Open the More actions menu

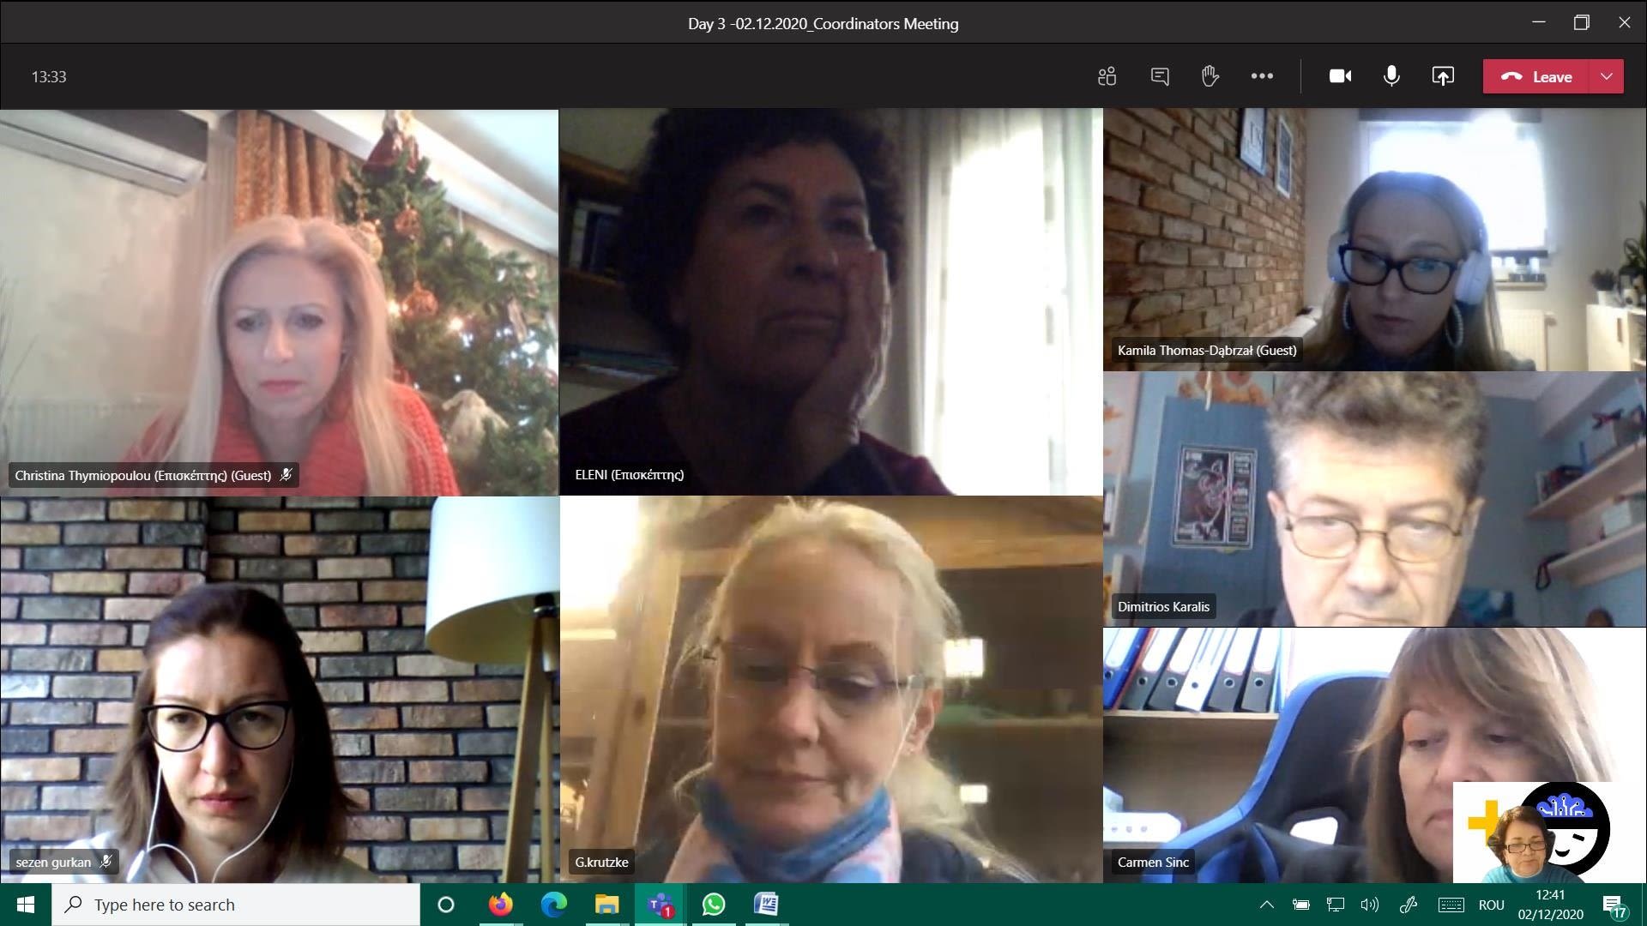(x=1262, y=76)
